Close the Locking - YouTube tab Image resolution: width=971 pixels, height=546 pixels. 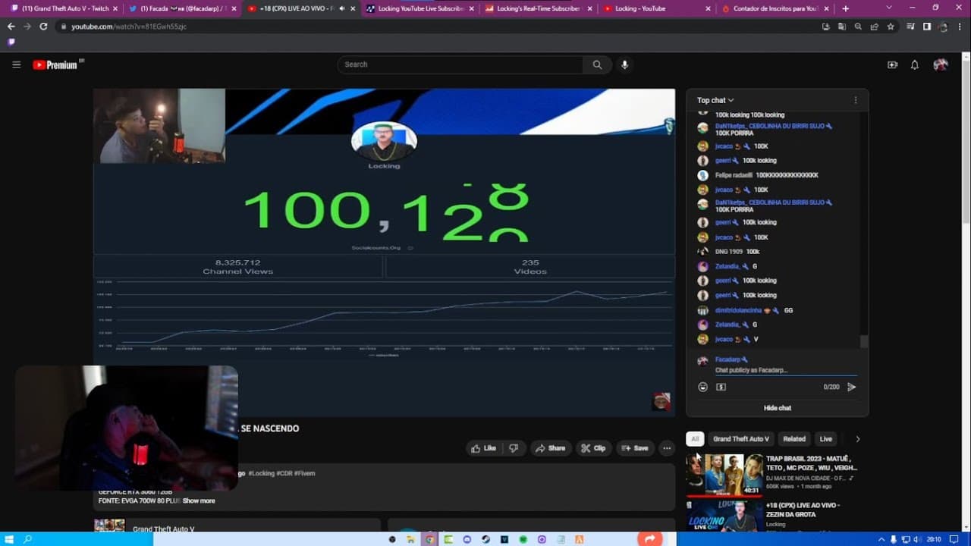708,8
